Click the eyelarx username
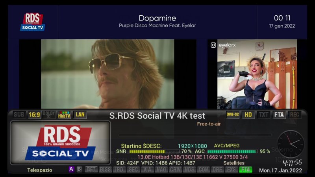 click(227, 45)
